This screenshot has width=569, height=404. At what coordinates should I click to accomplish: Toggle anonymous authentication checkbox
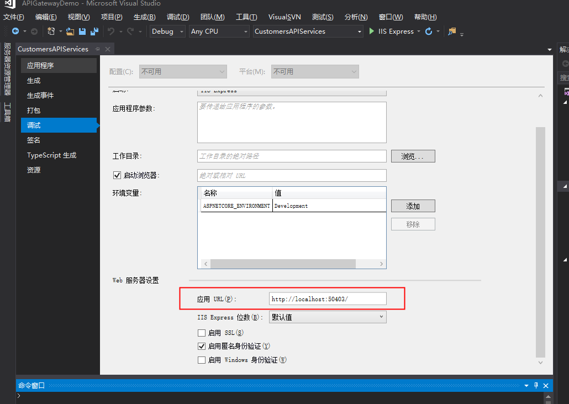click(x=202, y=346)
